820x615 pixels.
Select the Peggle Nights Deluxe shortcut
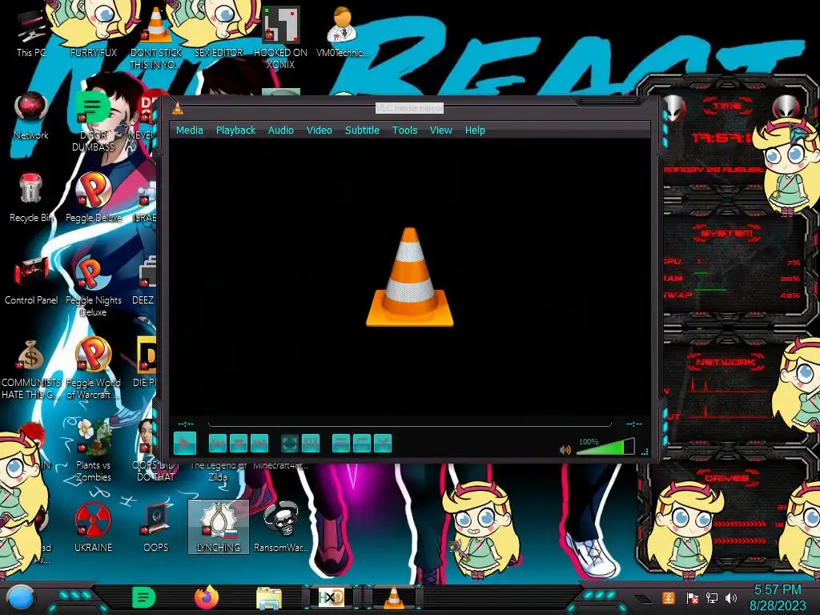(94, 287)
